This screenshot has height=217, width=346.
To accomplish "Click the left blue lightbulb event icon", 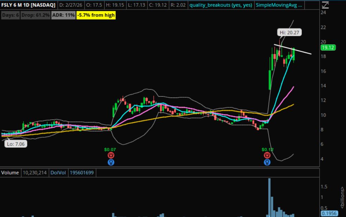I will click(x=111, y=162).
